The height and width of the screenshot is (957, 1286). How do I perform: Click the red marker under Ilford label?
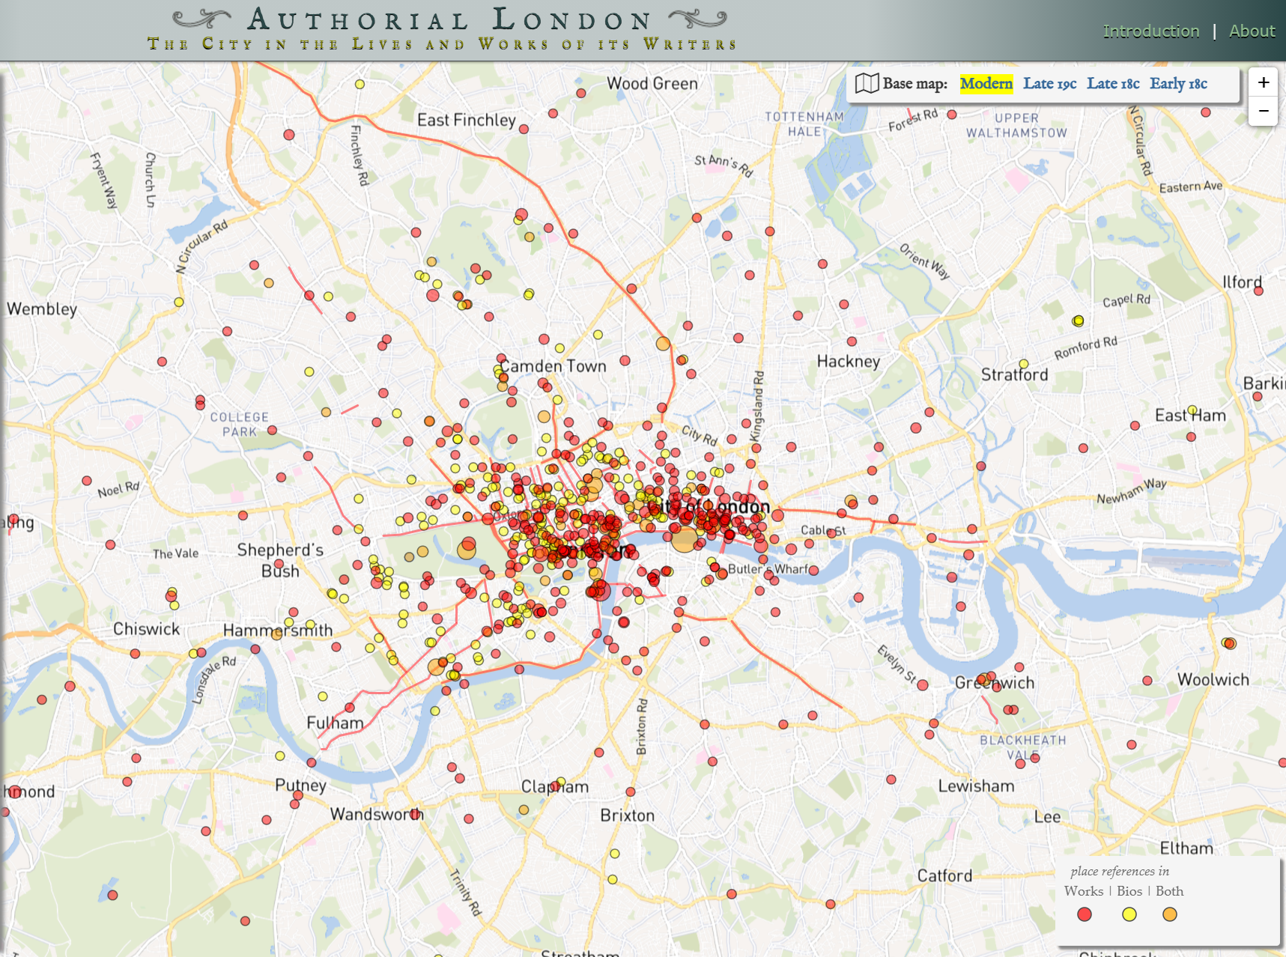(1258, 291)
